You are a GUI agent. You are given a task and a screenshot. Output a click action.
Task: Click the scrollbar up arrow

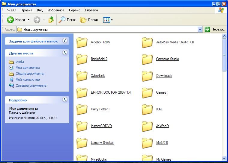(x=224, y=36)
